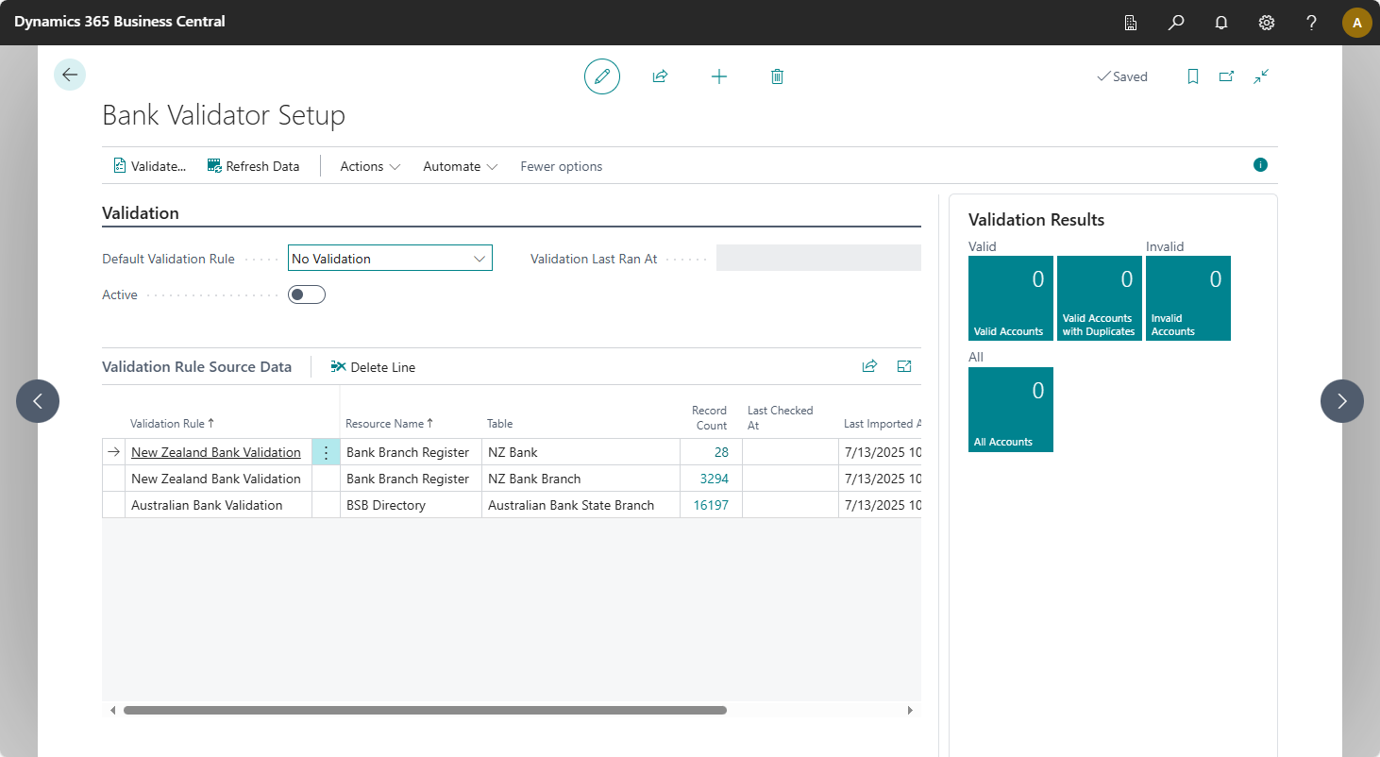This screenshot has width=1380, height=757.
Task: Click Refresh Data action
Action: click(x=254, y=166)
